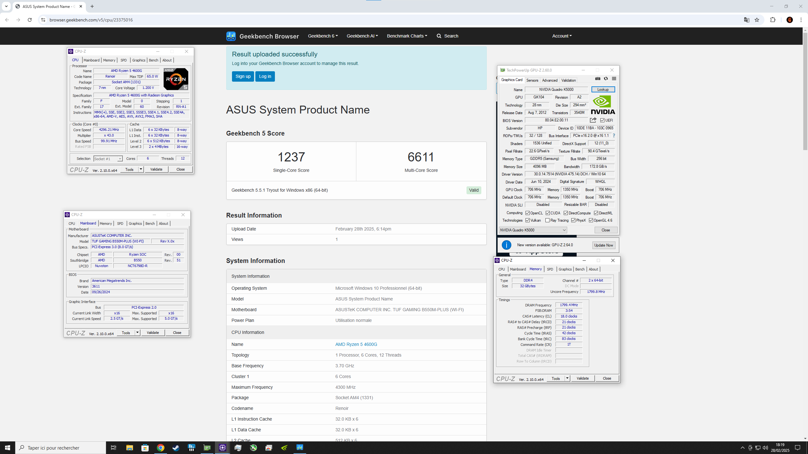Click the Bus Interface question mark help icon

pyautogui.click(x=614, y=136)
